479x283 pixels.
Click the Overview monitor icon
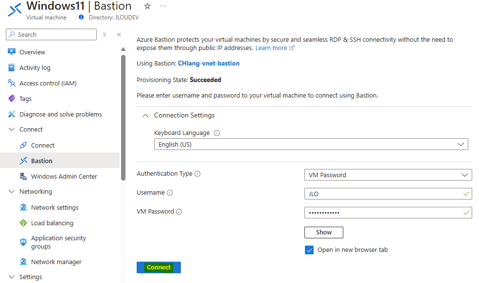pyautogui.click(x=12, y=52)
